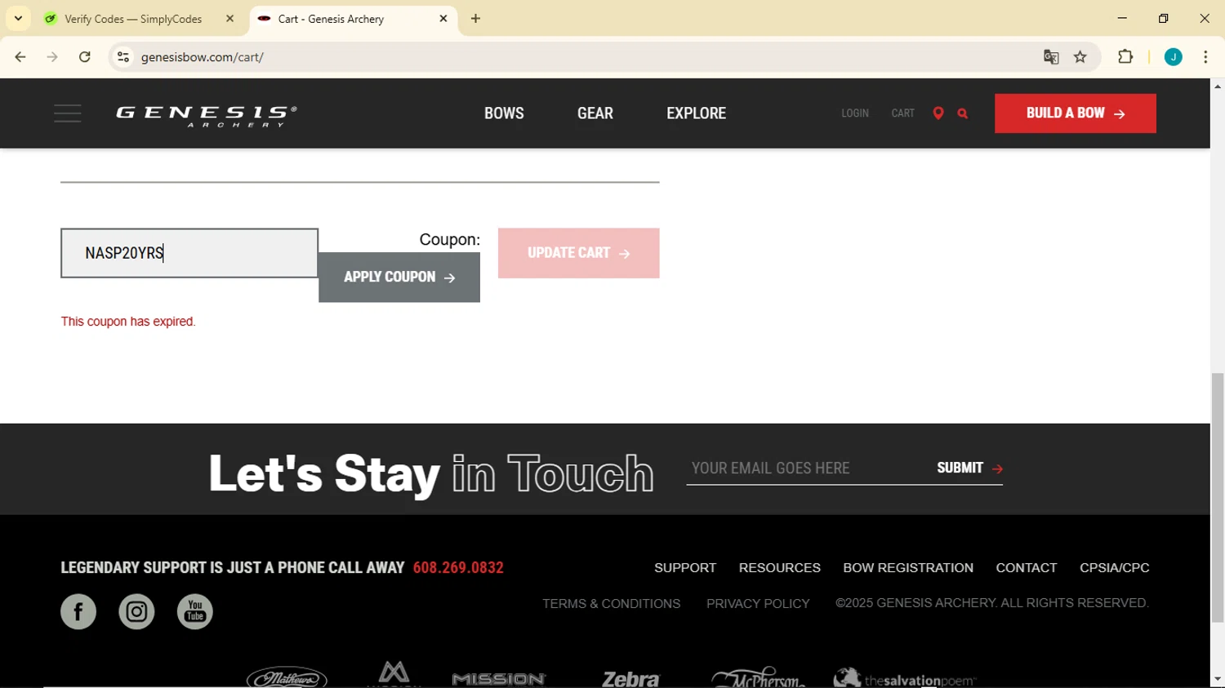Open BOW REGISTRATION footer link
The width and height of the screenshot is (1225, 688).
click(x=908, y=568)
